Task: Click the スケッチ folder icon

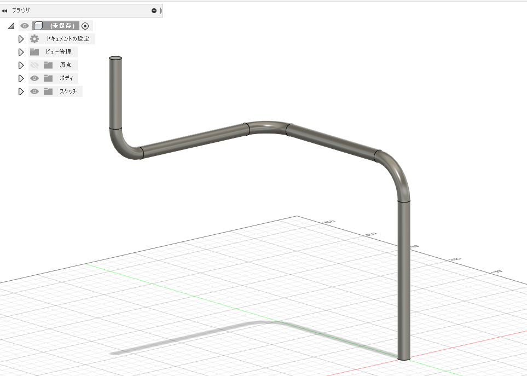Action: [x=48, y=91]
